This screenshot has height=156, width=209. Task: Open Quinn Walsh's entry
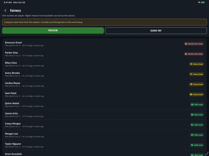104,105
